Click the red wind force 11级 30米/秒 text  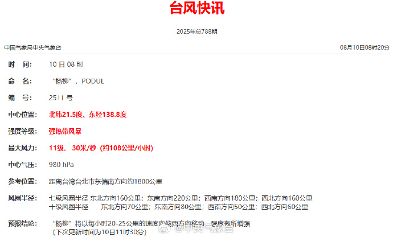point(101,148)
